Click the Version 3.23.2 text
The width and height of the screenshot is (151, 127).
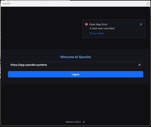point(73,122)
